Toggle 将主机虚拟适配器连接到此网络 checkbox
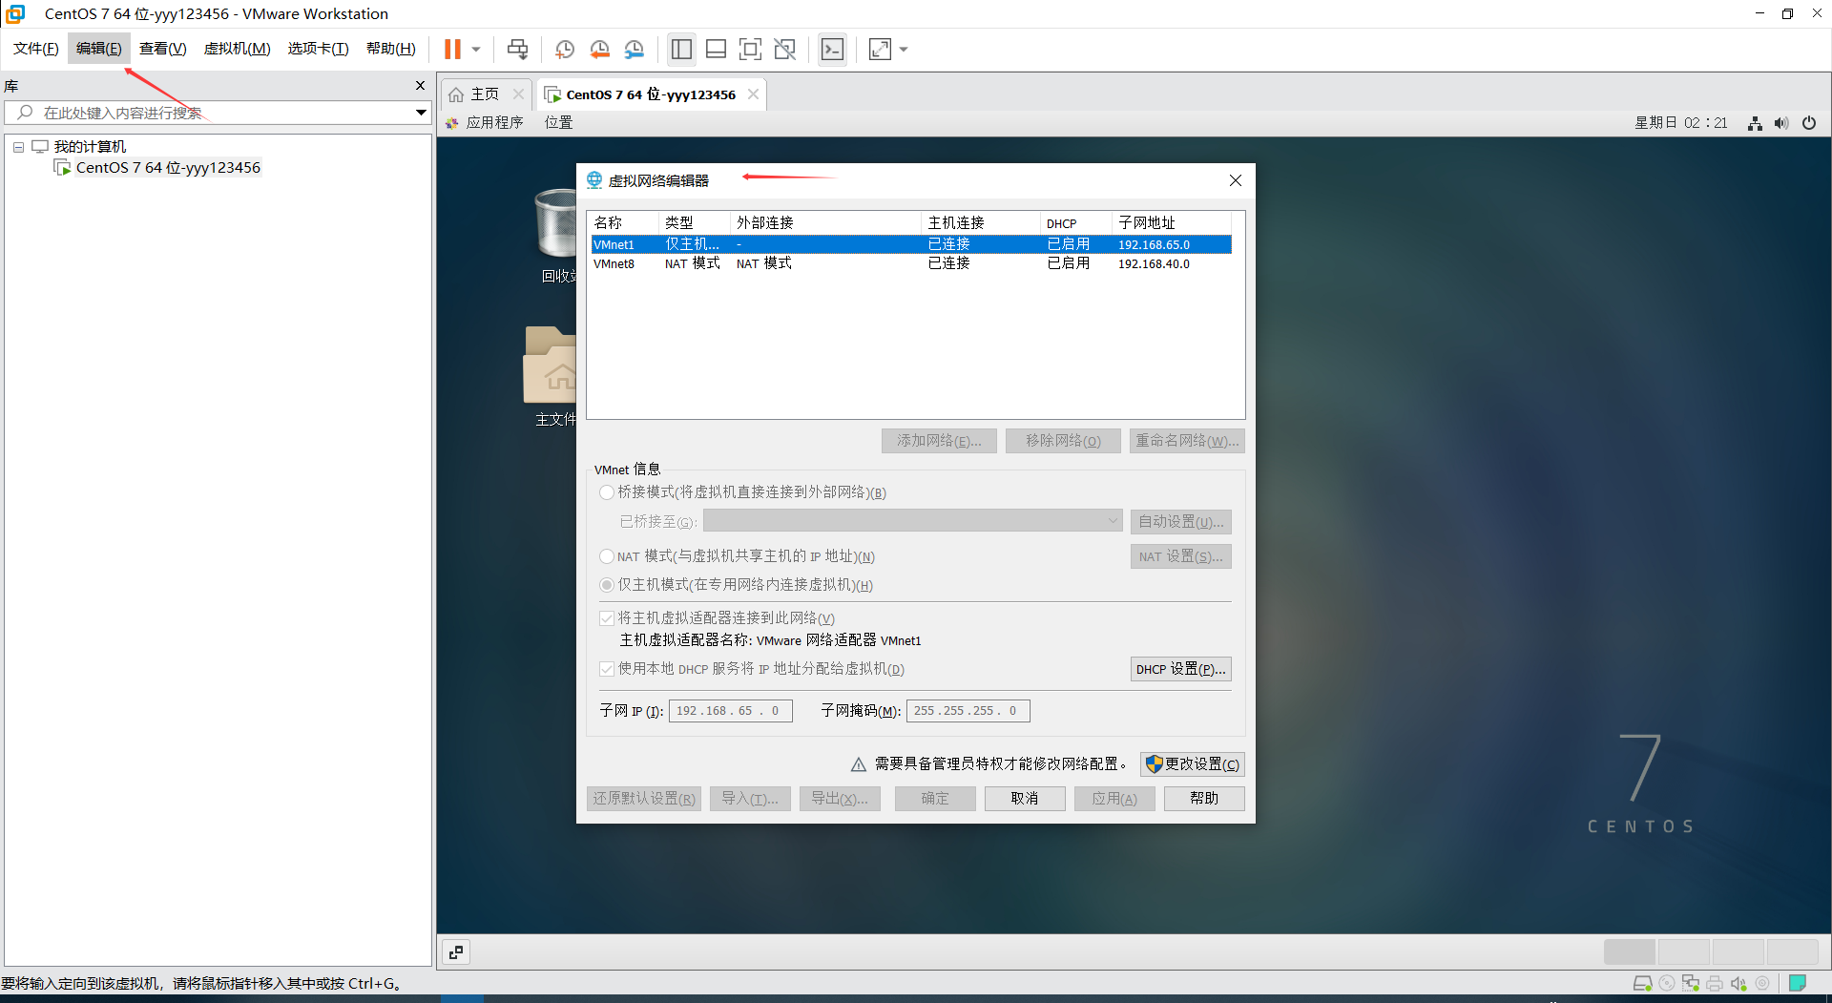Screen dimensions: 1832x1003 click(607, 618)
